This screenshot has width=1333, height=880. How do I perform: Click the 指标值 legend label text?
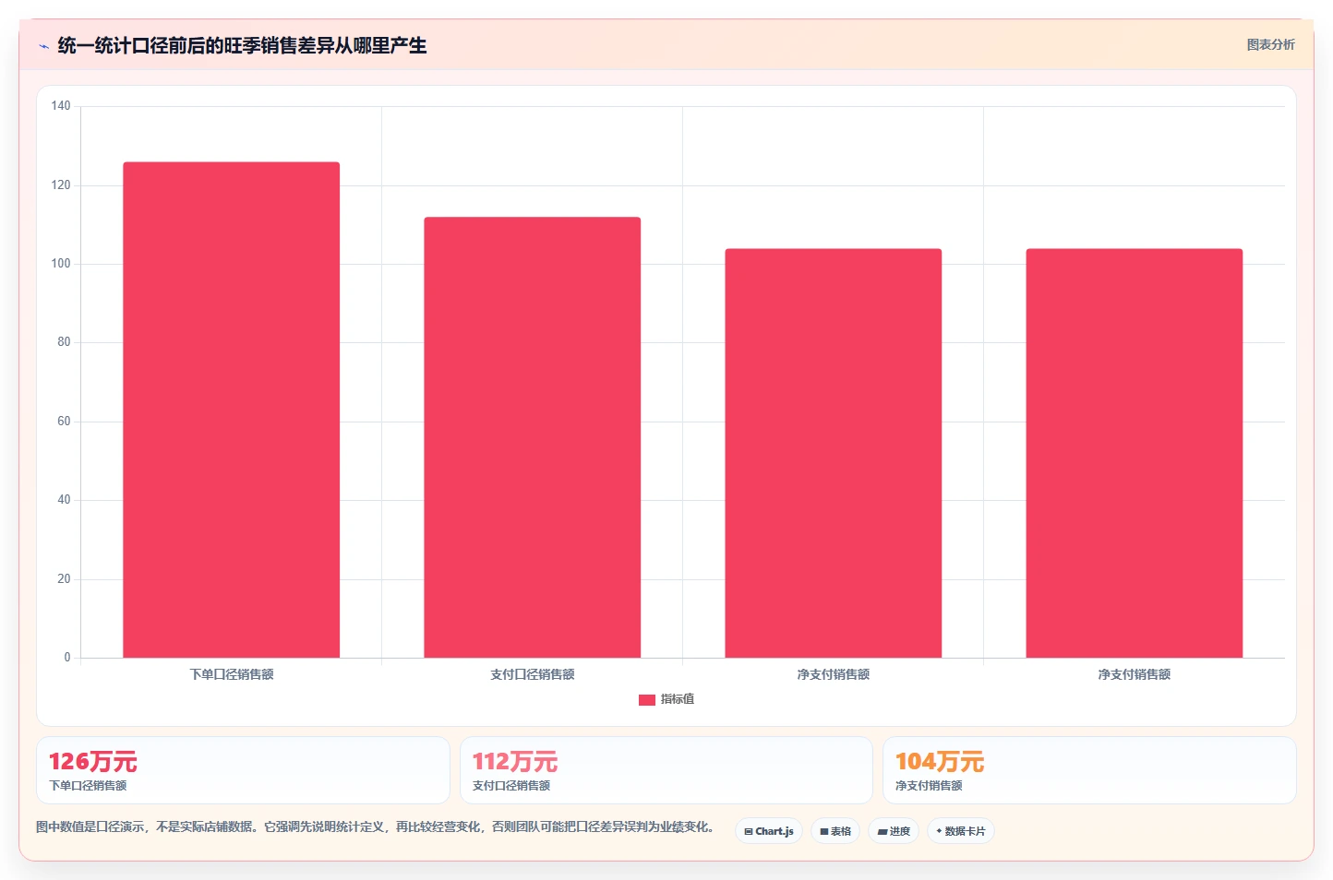[x=678, y=699]
